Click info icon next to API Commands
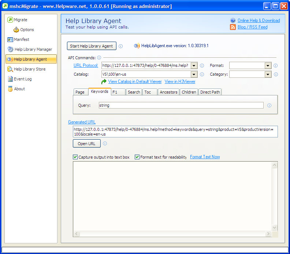Image resolution: width=290 pixels, height=254 pixels. 99,58
